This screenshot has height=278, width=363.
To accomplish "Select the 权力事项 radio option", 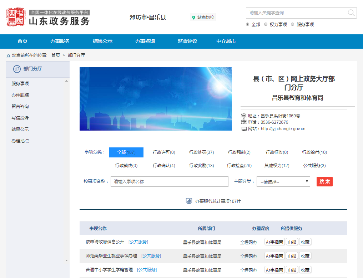I will (266, 24).
